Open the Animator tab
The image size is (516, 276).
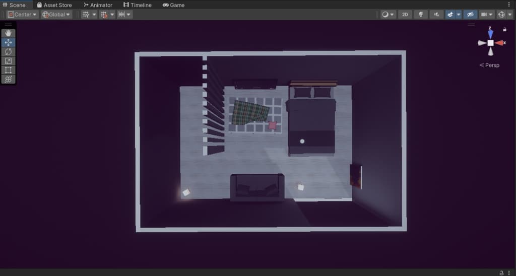coord(98,5)
